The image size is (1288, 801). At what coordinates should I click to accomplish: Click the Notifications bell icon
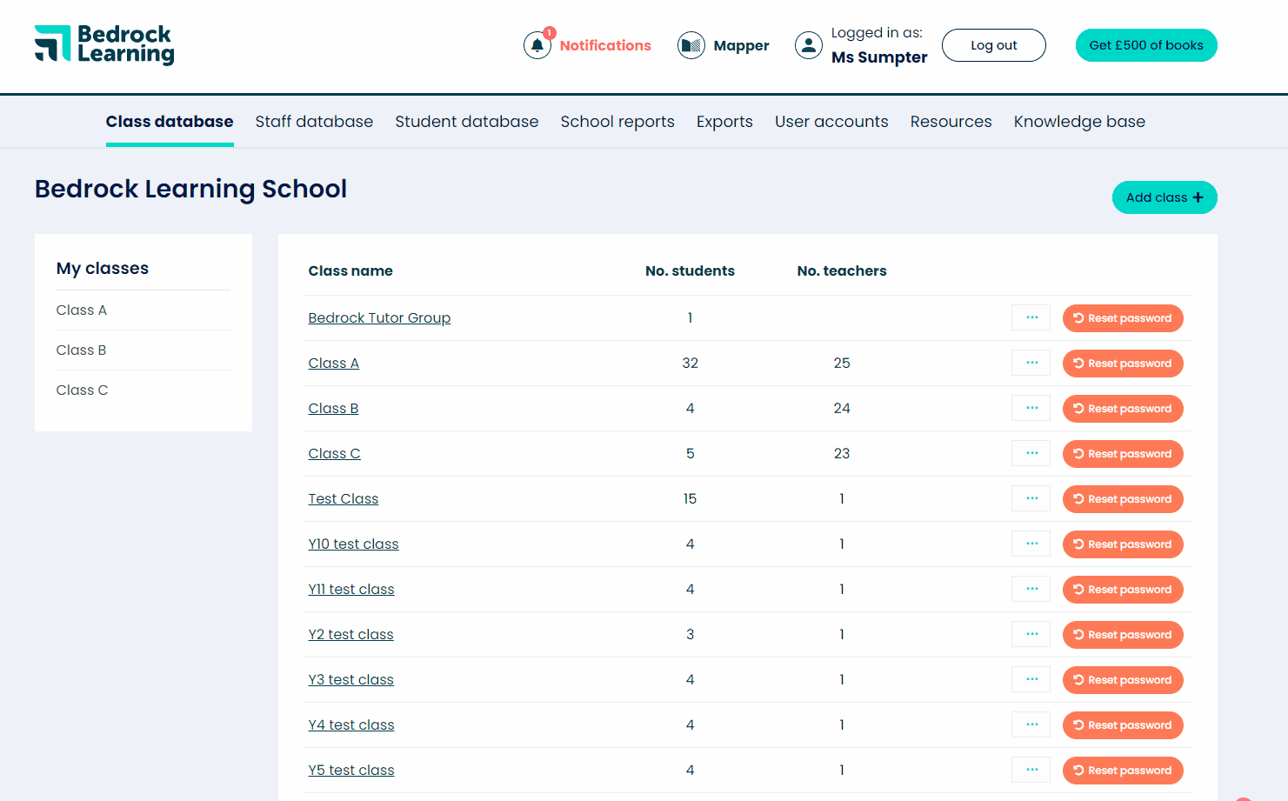coord(537,45)
